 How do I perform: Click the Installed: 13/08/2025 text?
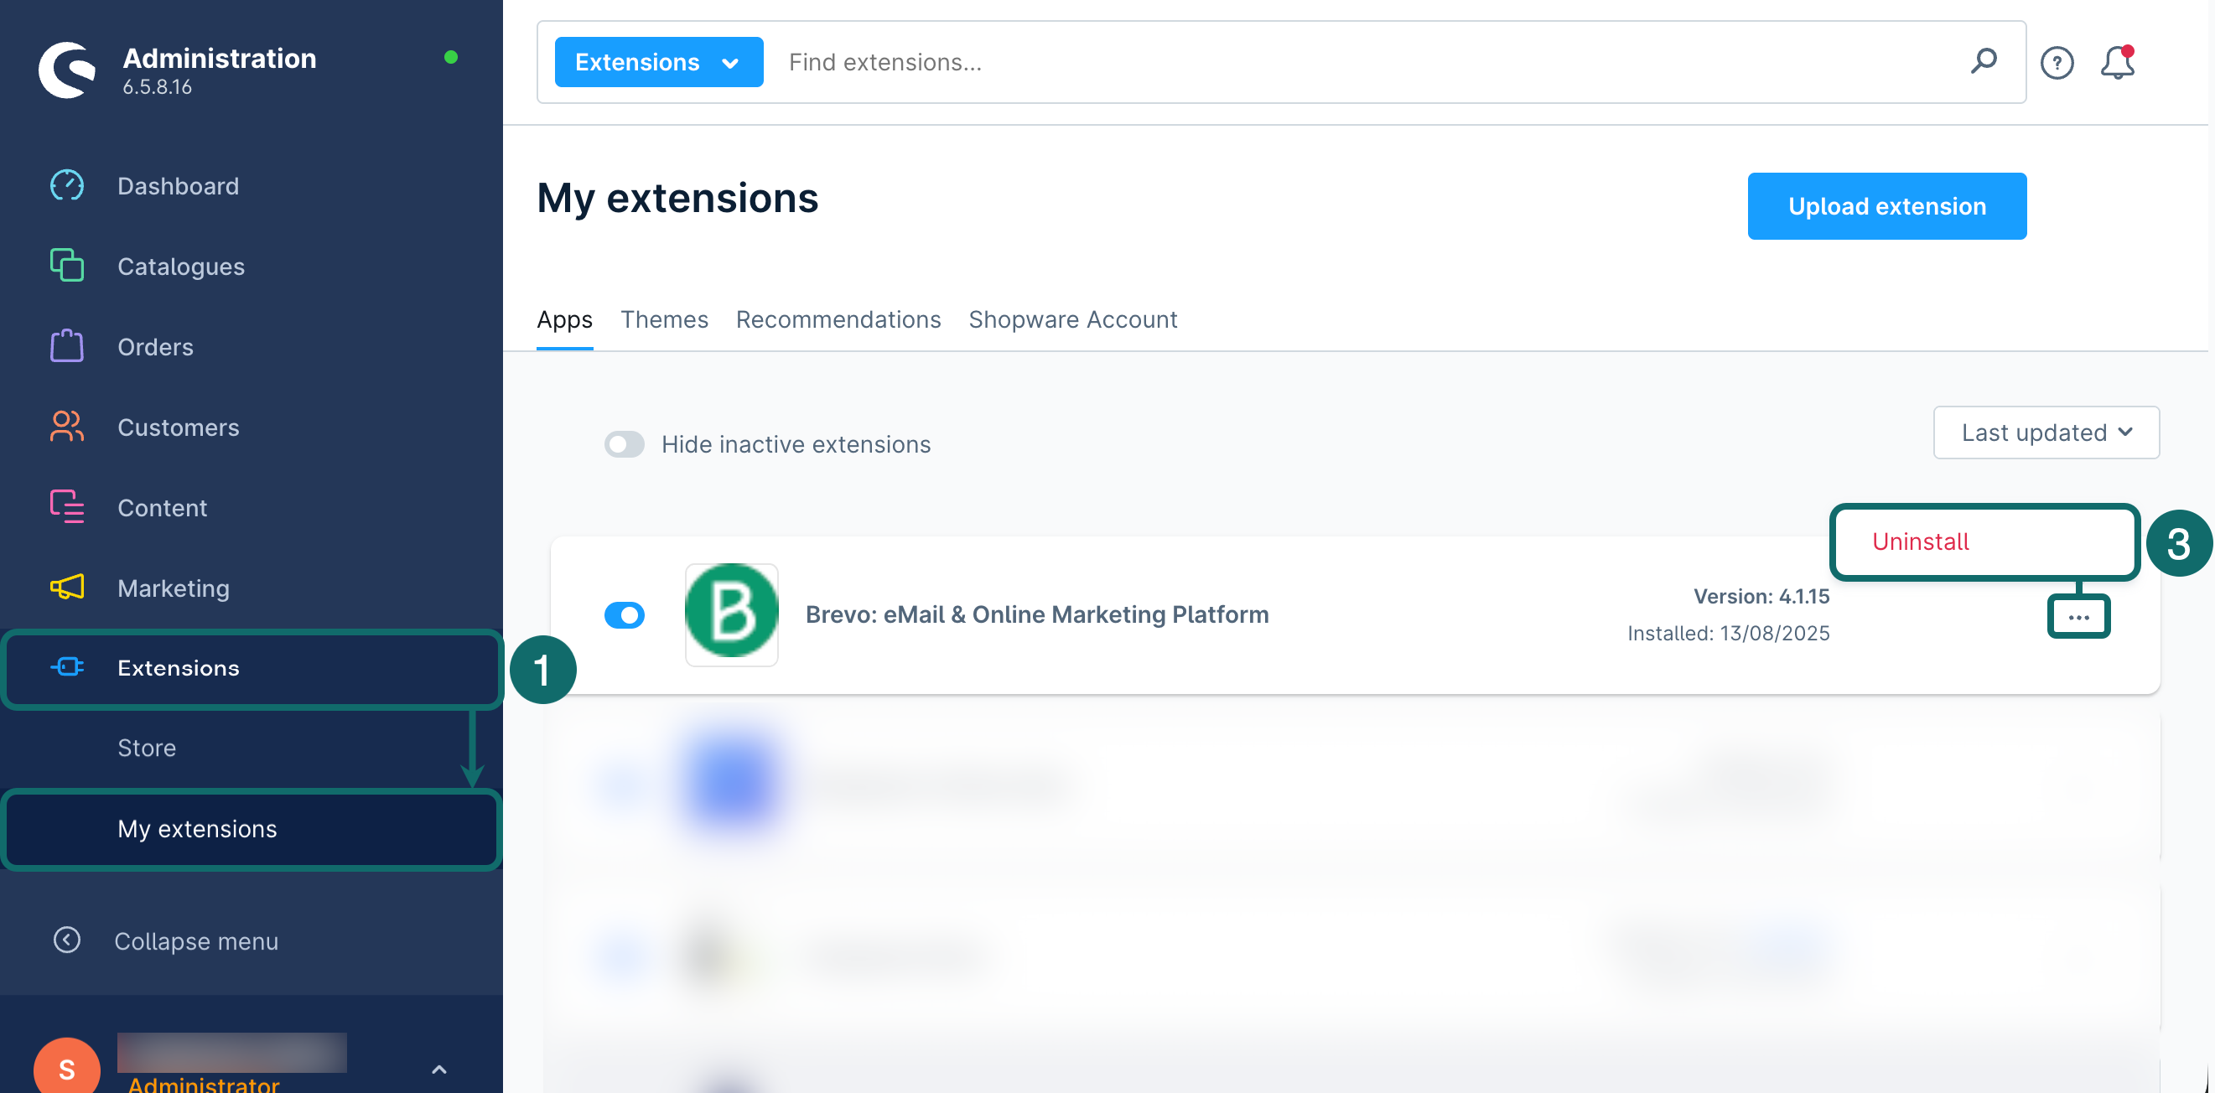click(1728, 633)
